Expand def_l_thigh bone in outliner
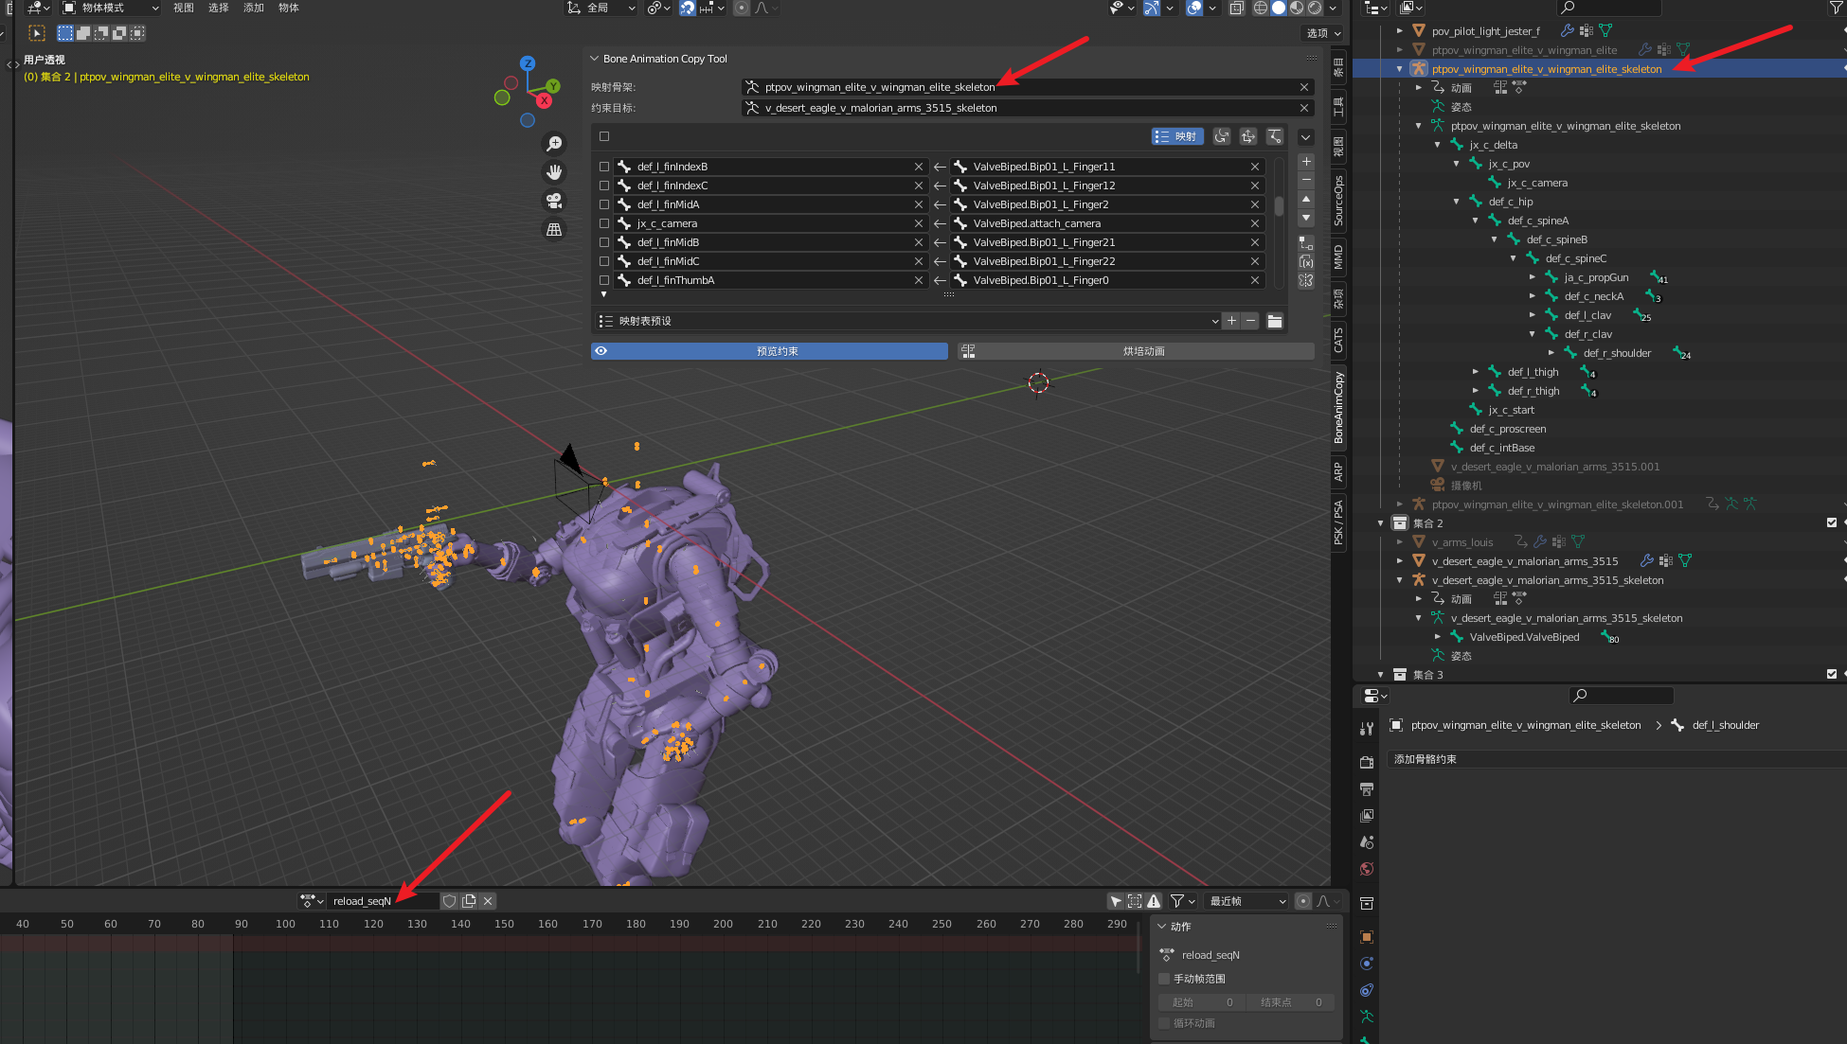The width and height of the screenshot is (1847, 1044). [x=1476, y=372]
